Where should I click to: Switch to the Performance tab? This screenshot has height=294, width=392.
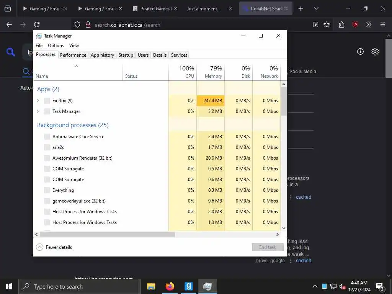click(73, 55)
